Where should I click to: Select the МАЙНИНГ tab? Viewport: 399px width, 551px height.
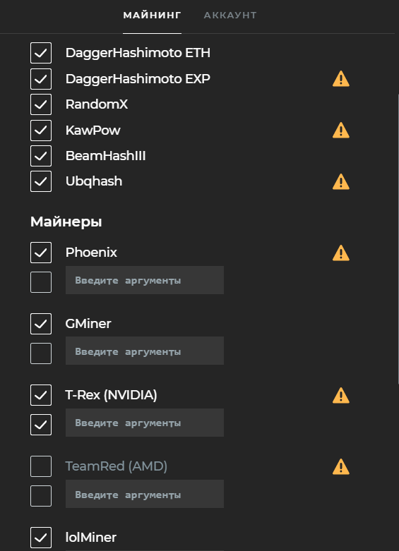[152, 16]
